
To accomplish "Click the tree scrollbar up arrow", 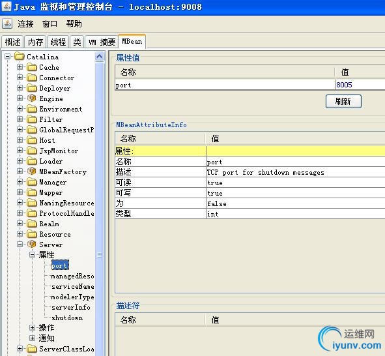I will tap(100, 57).
